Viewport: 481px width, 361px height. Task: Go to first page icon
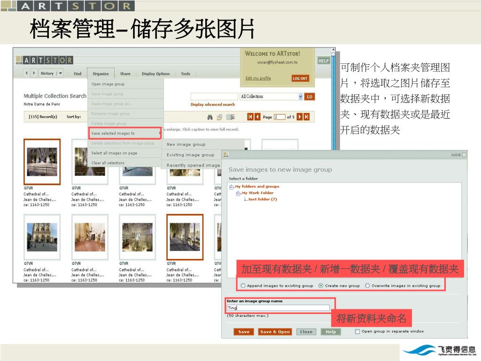[x=250, y=117]
